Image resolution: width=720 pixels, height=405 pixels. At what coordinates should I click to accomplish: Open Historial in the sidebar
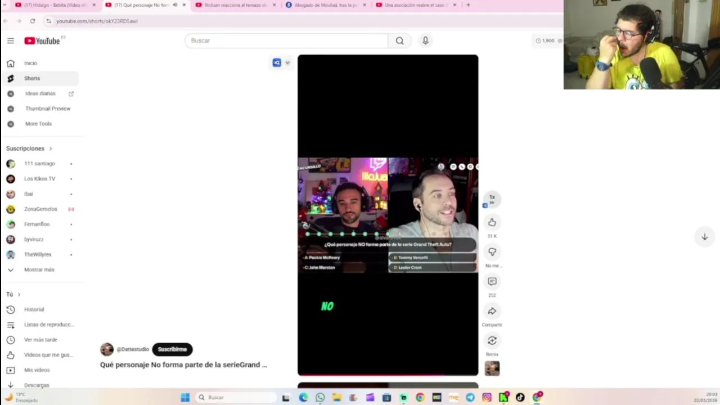click(x=39, y=309)
